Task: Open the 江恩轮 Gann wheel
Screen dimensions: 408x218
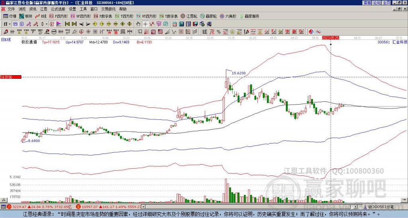Action: coord(189,16)
